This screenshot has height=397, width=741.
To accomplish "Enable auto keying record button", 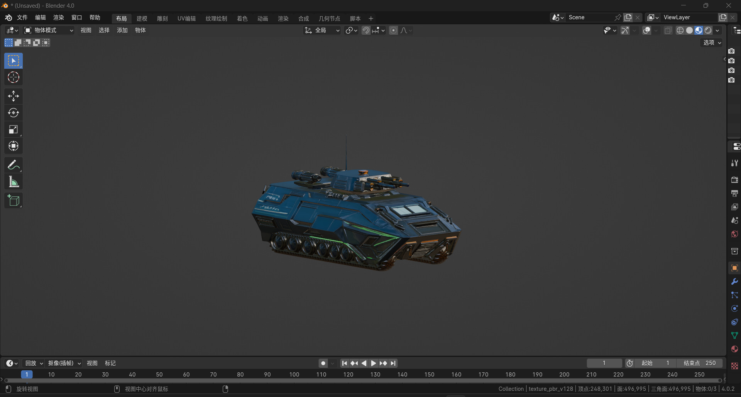I will (x=323, y=363).
